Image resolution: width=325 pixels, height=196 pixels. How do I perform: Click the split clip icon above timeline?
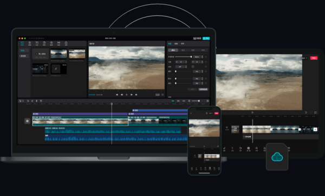[36, 101]
